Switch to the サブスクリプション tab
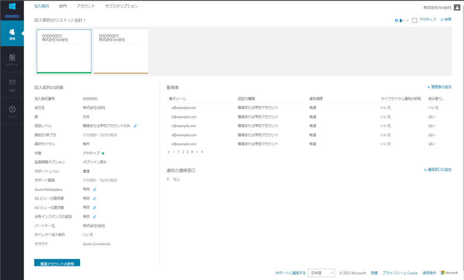 click(121, 6)
